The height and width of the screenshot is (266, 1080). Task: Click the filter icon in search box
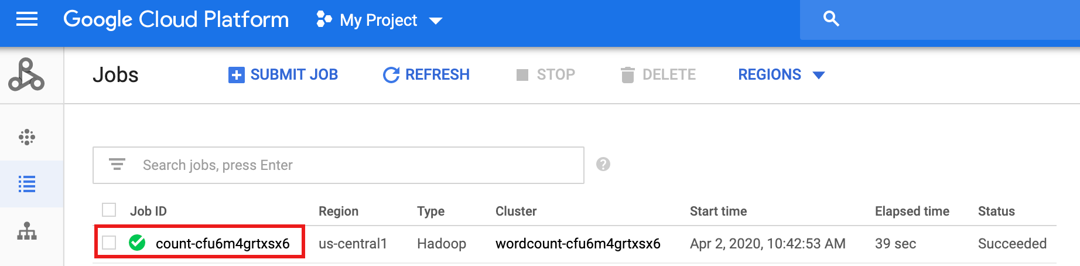117,165
